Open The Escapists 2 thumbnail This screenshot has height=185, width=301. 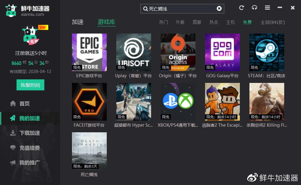tap(222, 102)
